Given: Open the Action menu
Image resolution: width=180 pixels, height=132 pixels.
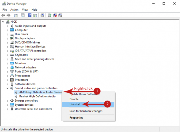Looking at the screenshot, I should pyautogui.click(x=14, y=9).
